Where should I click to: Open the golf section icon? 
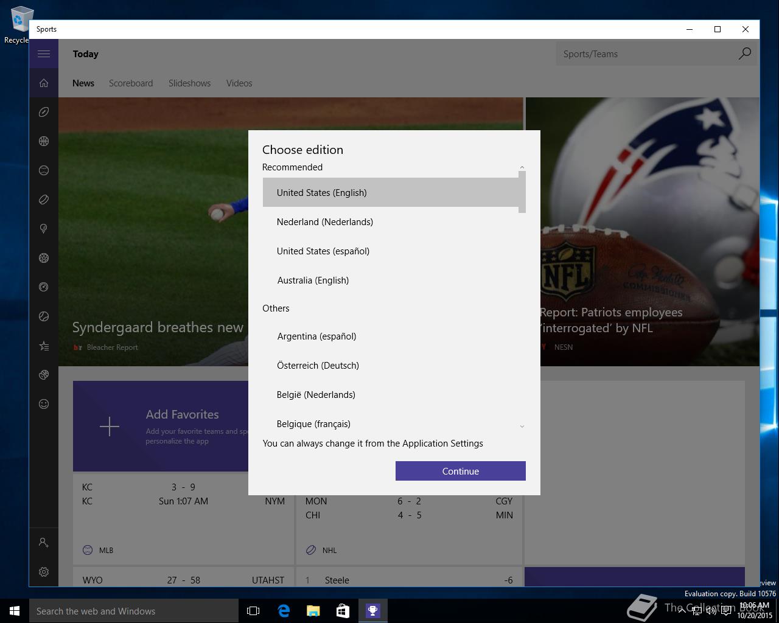click(x=44, y=229)
